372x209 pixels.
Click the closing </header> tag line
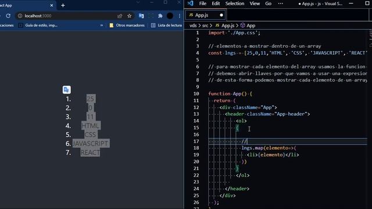(x=237, y=189)
